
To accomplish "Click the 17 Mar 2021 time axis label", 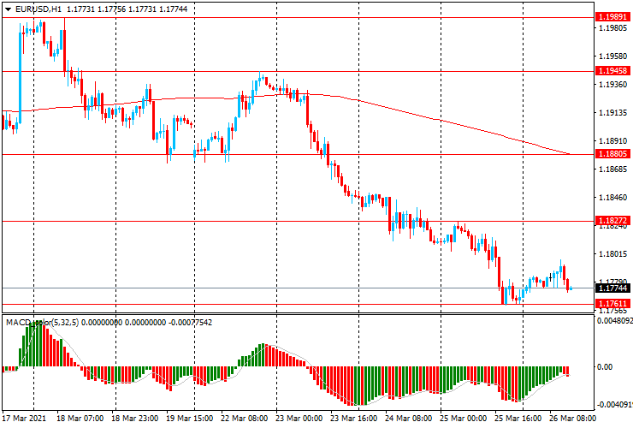I will click(x=26, y=419).
